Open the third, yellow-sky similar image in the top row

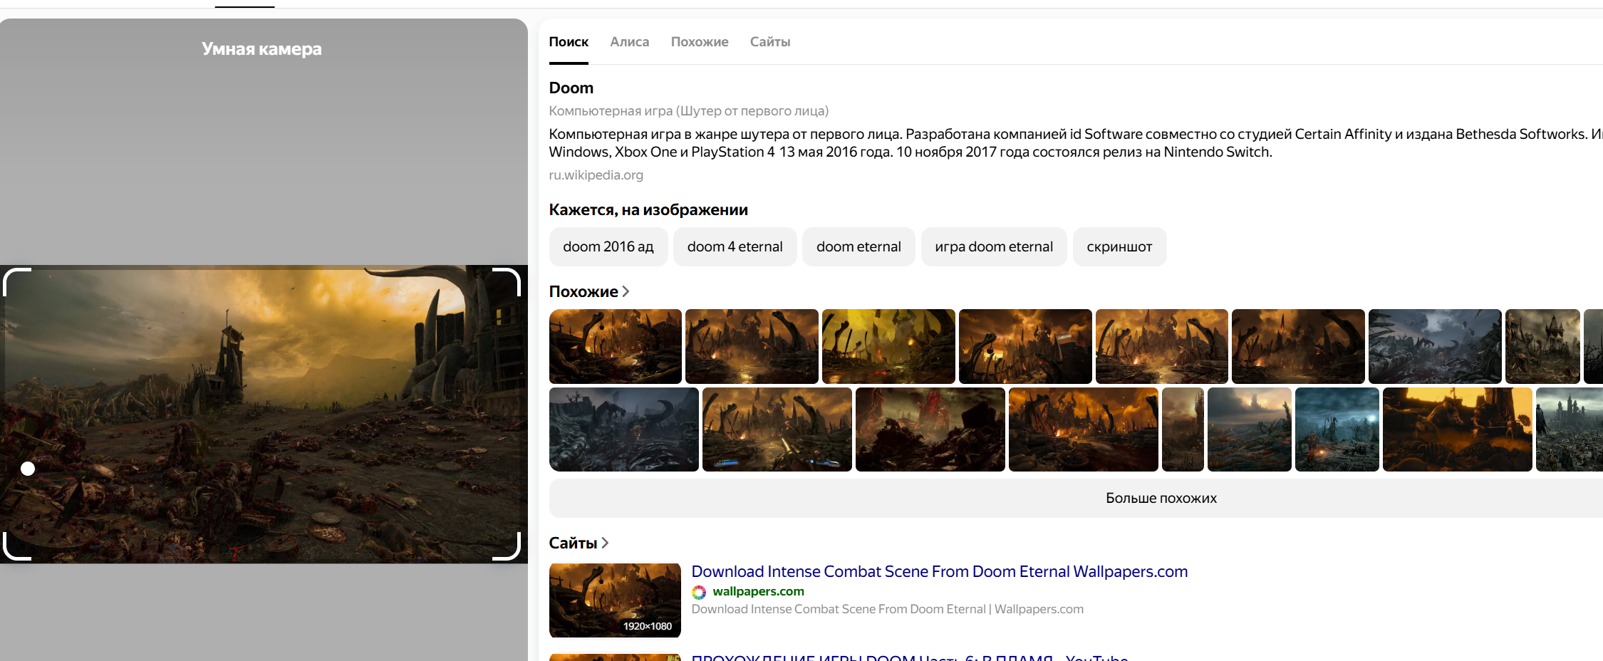pyautogui.click(x=888, y=346)
